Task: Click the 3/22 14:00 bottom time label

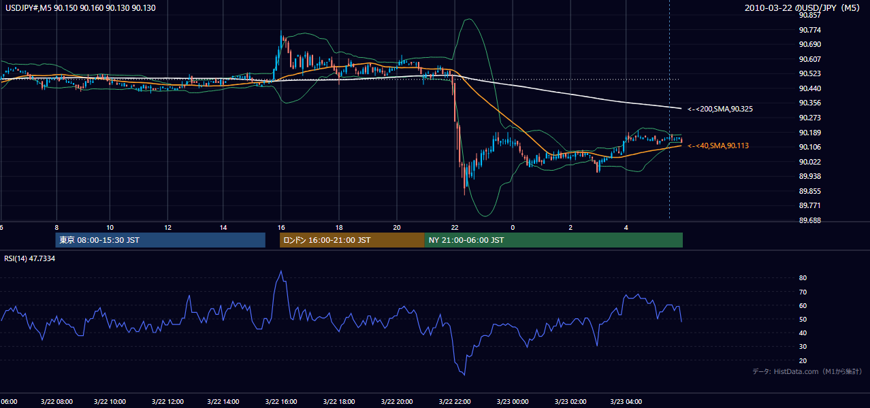Action: pyautogui.click(x=223, y=402)
